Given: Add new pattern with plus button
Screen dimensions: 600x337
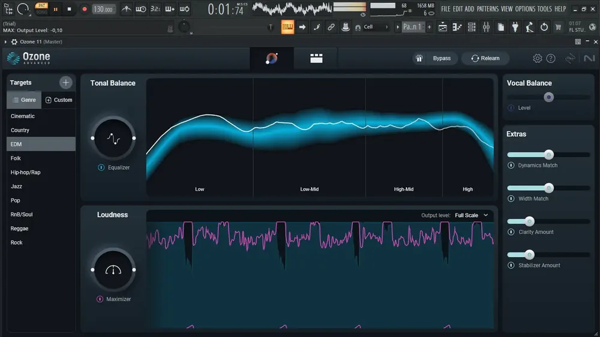Looking at the screenshot, I should tap(430, 27).
